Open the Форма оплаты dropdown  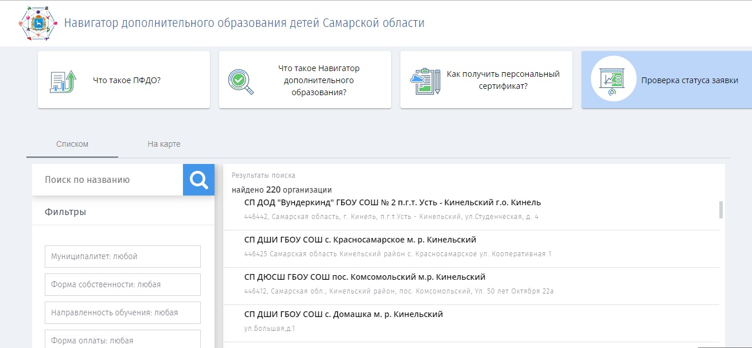(x=122, y=339)
